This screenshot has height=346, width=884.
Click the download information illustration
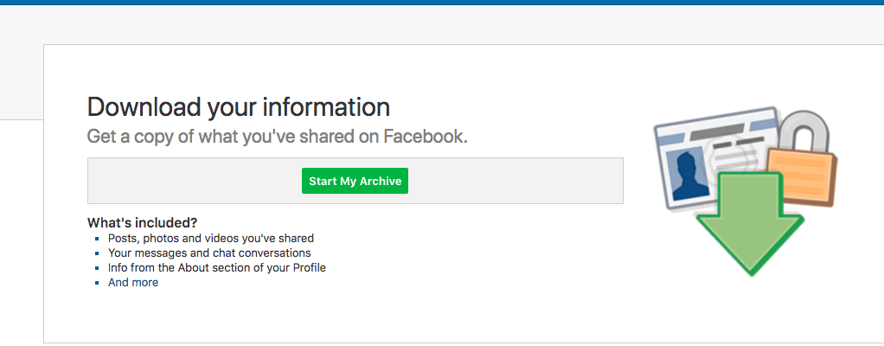746,191
